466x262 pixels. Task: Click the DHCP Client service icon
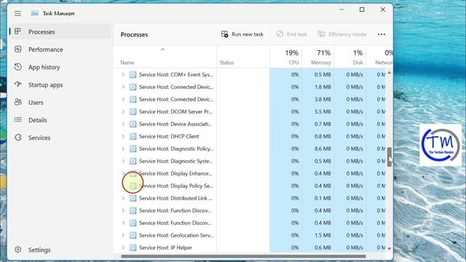click(x=133, y=136)
